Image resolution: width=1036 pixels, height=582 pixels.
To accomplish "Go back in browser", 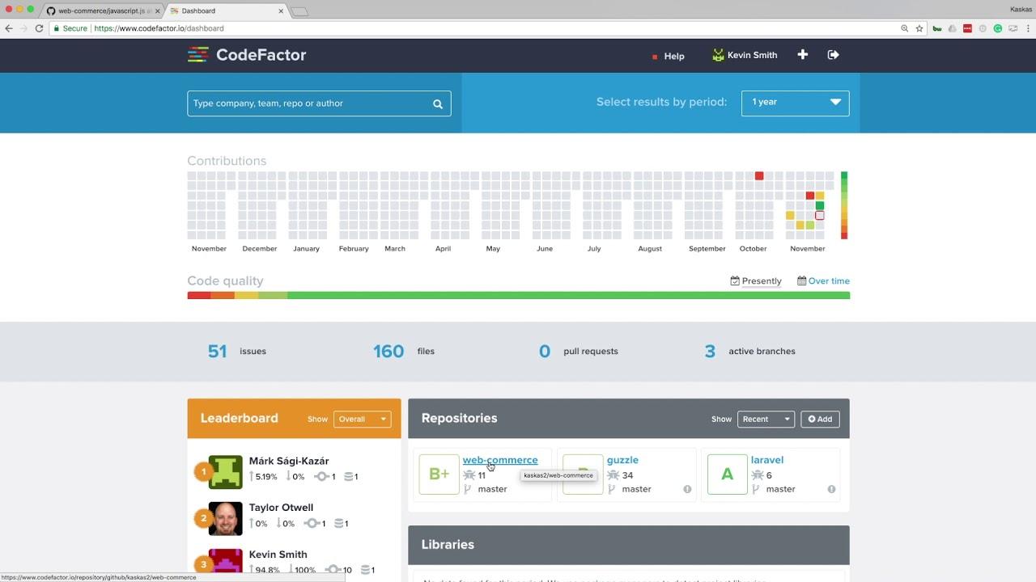I will click(9, 28).
